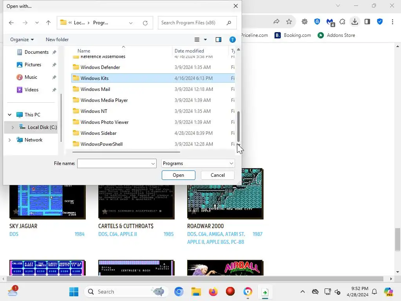Toggle the preview pane
Screen dimensions: 401x301
coord(219,40)
